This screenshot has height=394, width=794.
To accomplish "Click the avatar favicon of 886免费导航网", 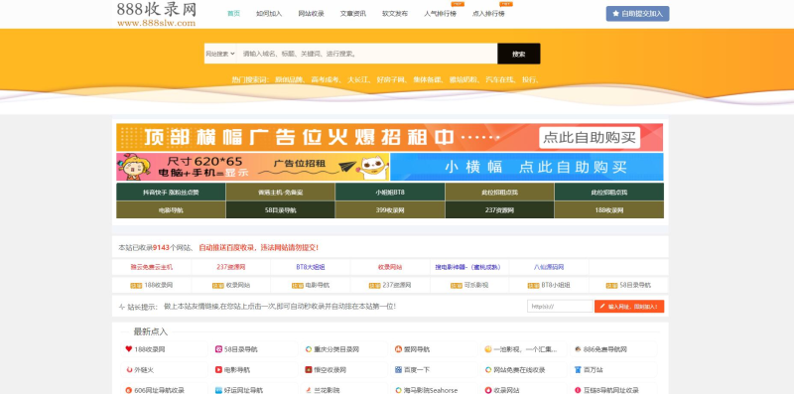I will click(x=578, y=349).
